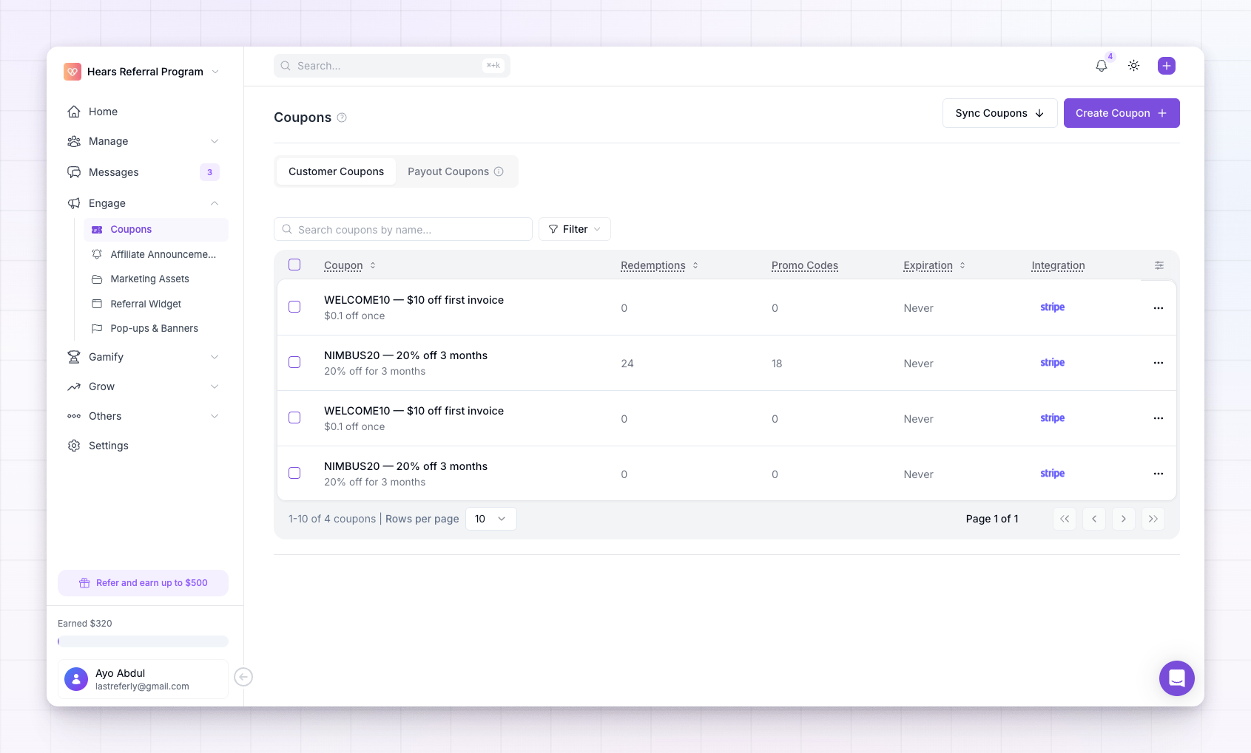Click Settings gear icon in sidebar
The width and height of the screenshot is (1251, 753).
(74, 446)
